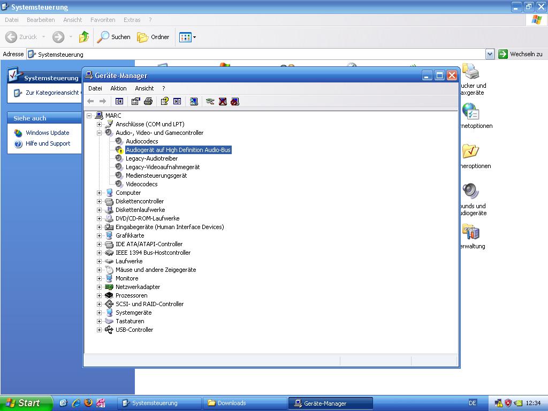This screenshot has width=548, height=411.
Task: Click the Systemsteuerung address field
Action: [256, 54]
